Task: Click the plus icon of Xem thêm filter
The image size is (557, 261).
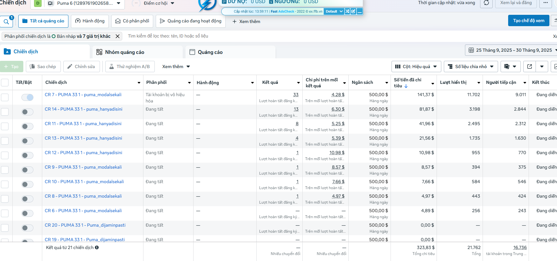Action: 235,21
